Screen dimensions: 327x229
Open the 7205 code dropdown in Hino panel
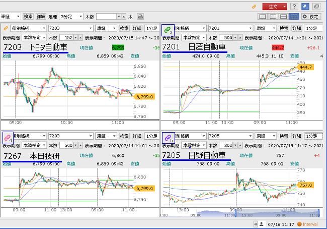230,136
